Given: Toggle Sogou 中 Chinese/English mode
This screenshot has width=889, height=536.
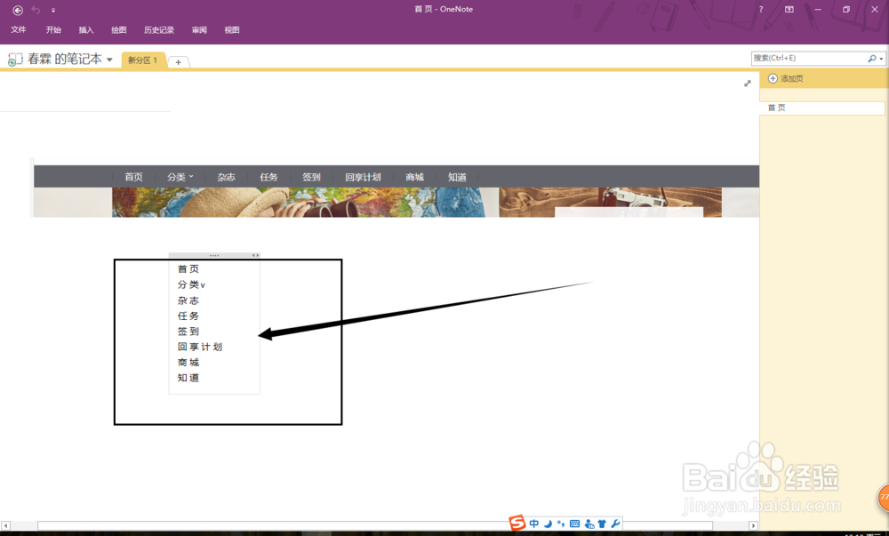Looking at the screenshot, I should point(534,524).
